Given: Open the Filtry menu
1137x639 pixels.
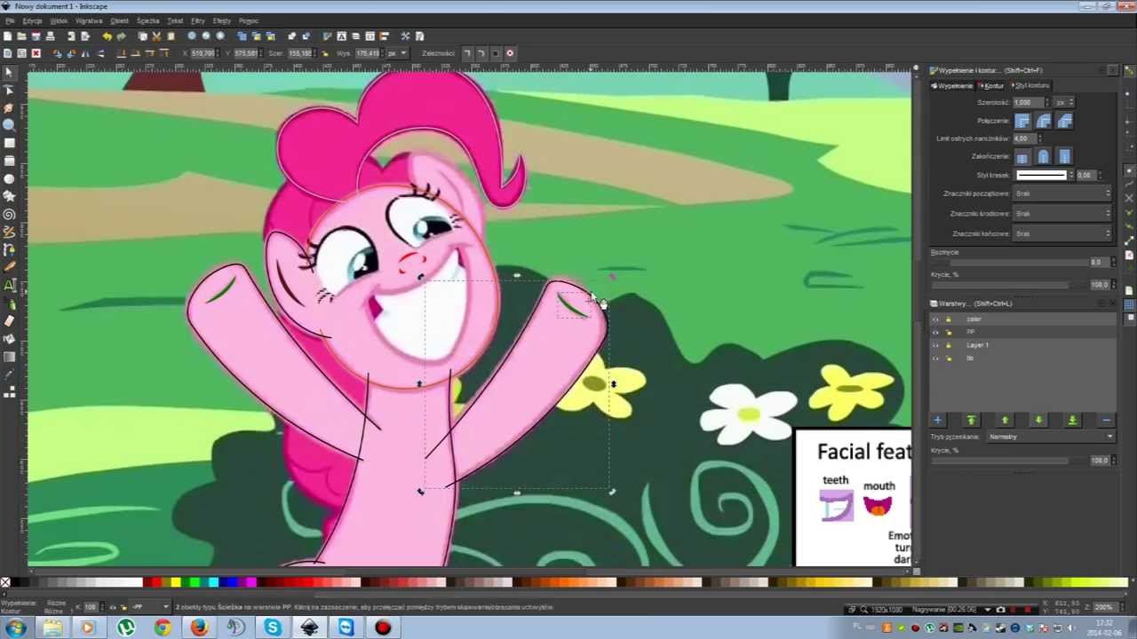Looking at the screenshot, I should tap(198, 20).
